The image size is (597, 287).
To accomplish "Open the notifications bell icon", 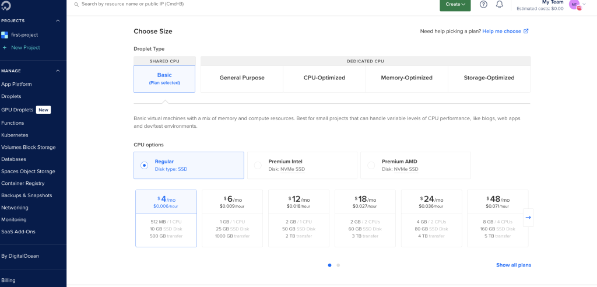I will [500, 5].
